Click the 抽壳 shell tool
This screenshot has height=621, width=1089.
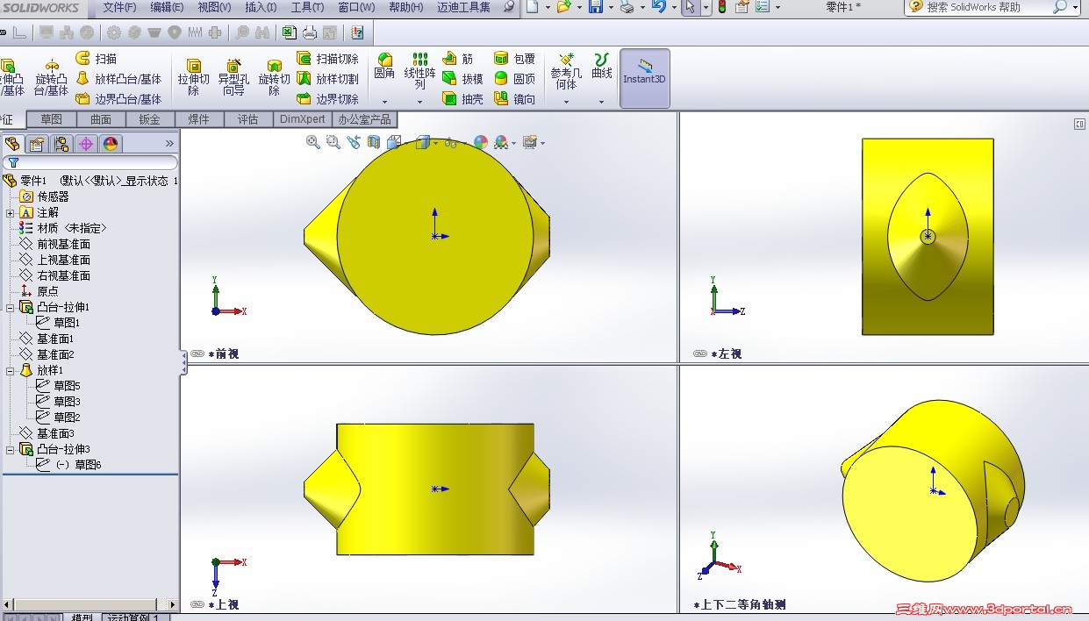(463, 99)
